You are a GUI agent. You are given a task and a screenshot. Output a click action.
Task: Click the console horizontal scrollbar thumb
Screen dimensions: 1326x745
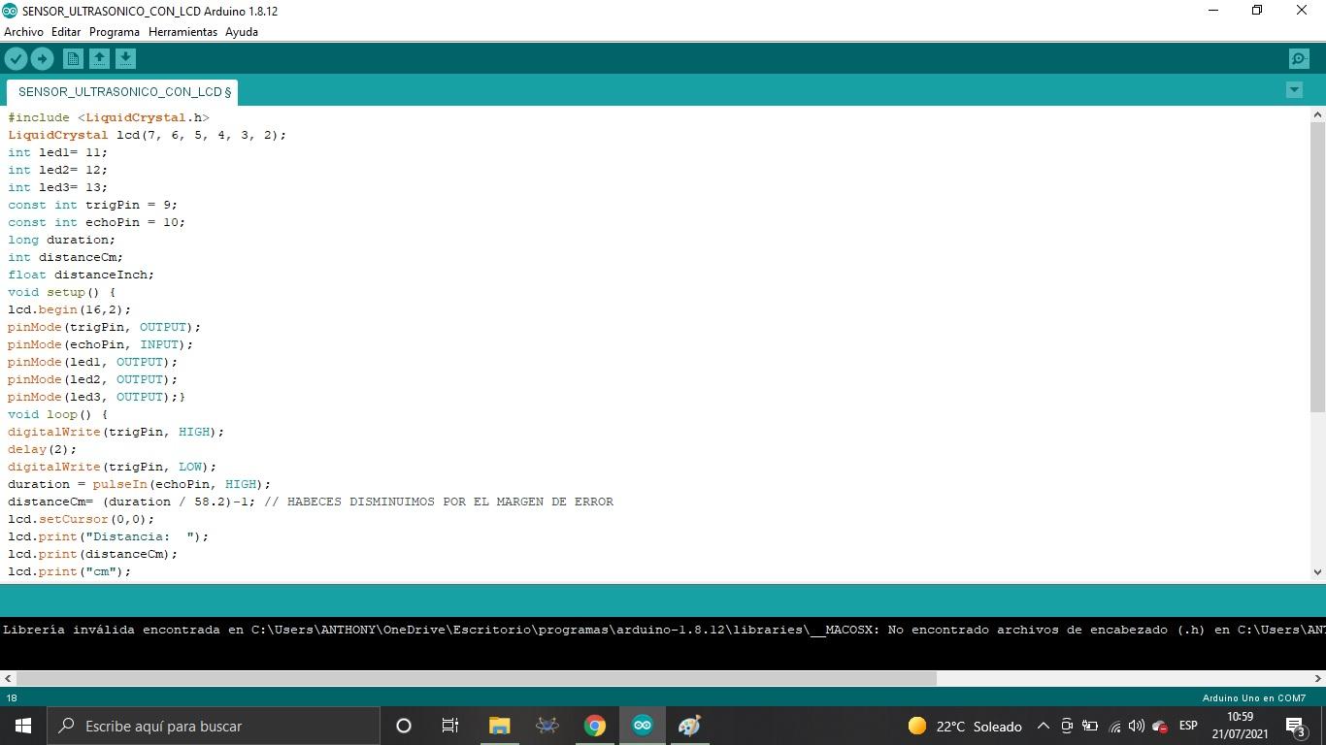[x=476, y=679]
